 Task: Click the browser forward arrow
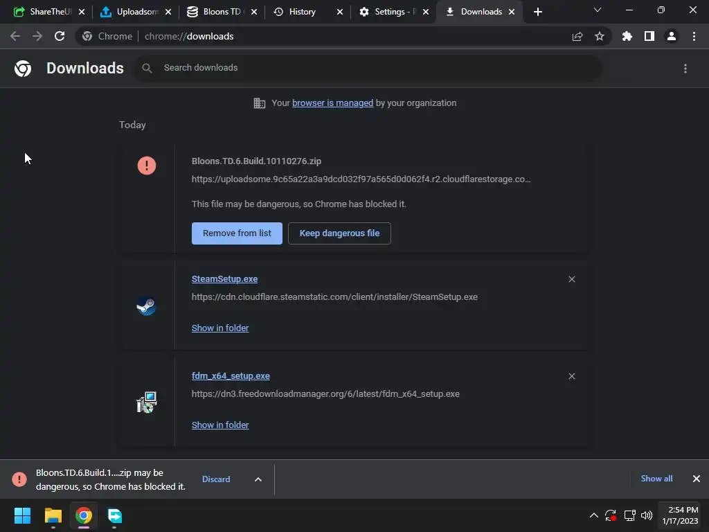(x=37, y=36)
